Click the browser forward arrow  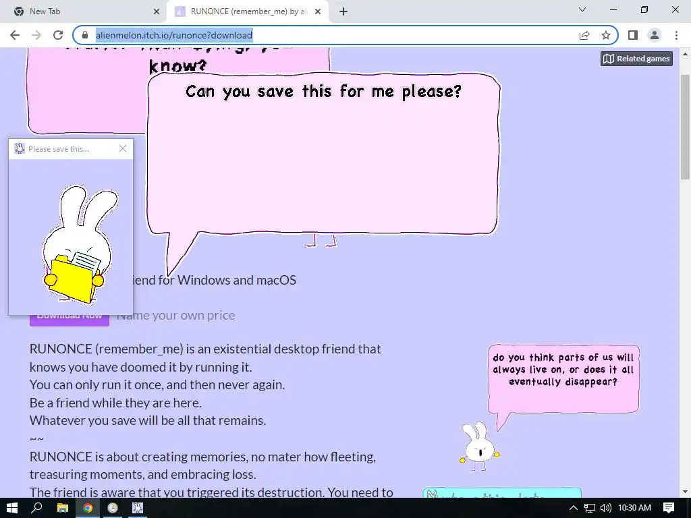36,35
